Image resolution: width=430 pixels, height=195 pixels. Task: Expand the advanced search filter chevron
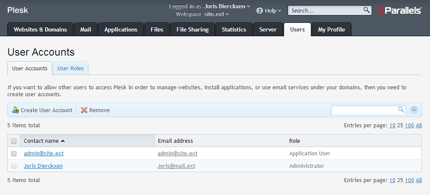coord(414,110)
